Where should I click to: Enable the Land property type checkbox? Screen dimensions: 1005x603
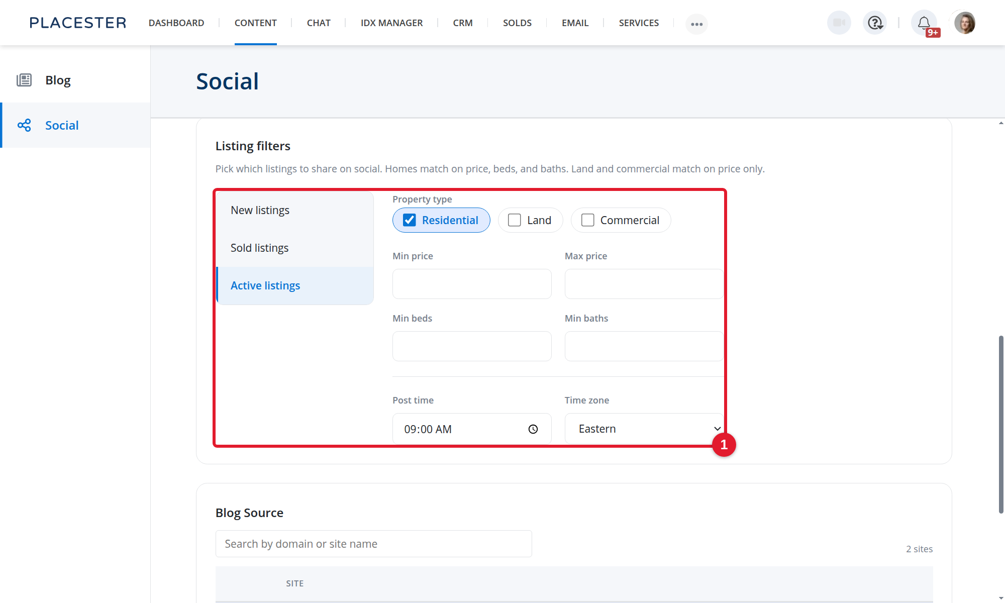[x=515, y=220]
